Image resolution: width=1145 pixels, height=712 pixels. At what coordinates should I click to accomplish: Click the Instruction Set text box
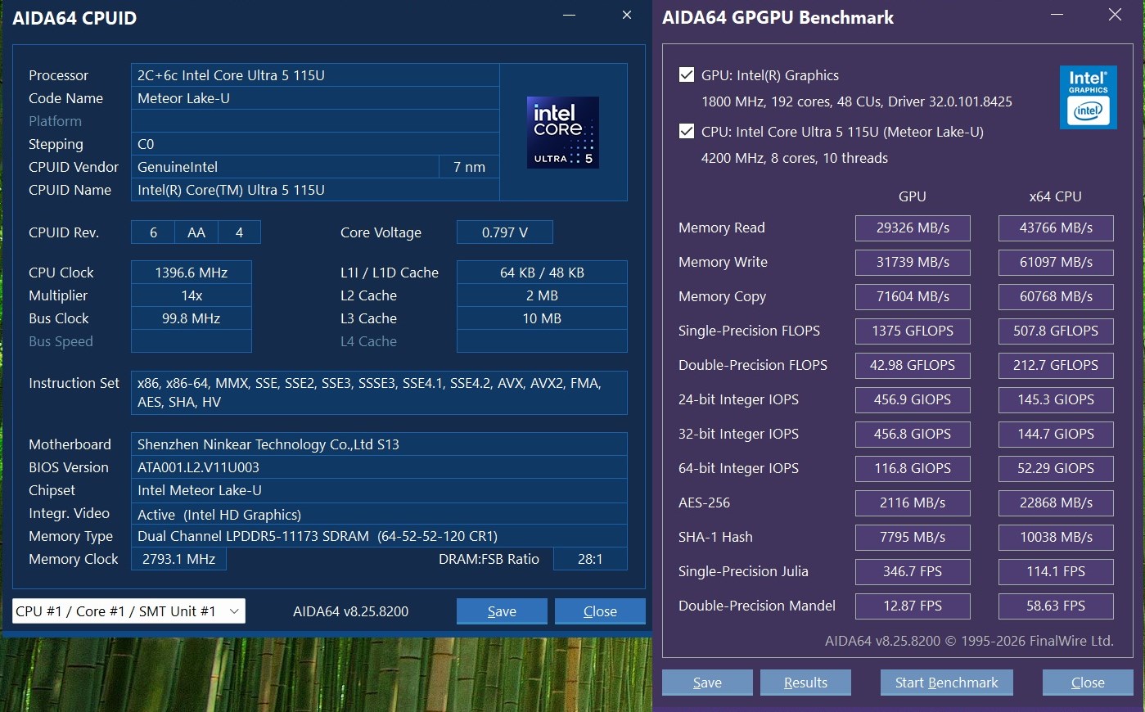(378, 393)
